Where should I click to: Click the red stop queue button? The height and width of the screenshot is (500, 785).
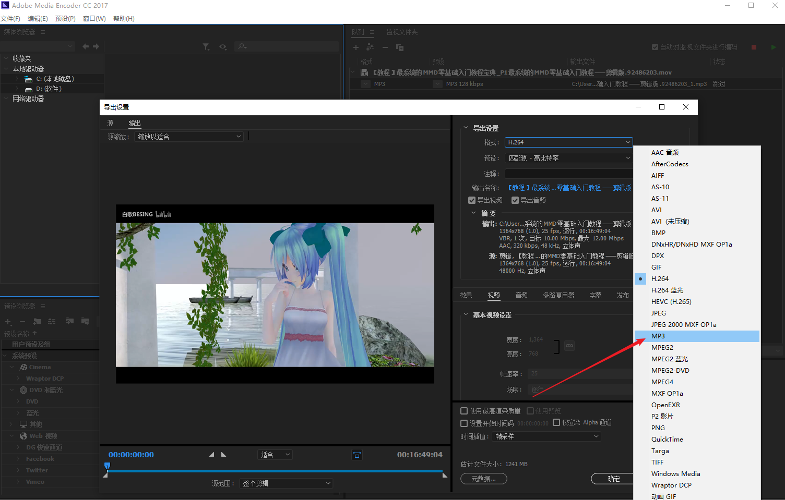click(x=754, y=47)
